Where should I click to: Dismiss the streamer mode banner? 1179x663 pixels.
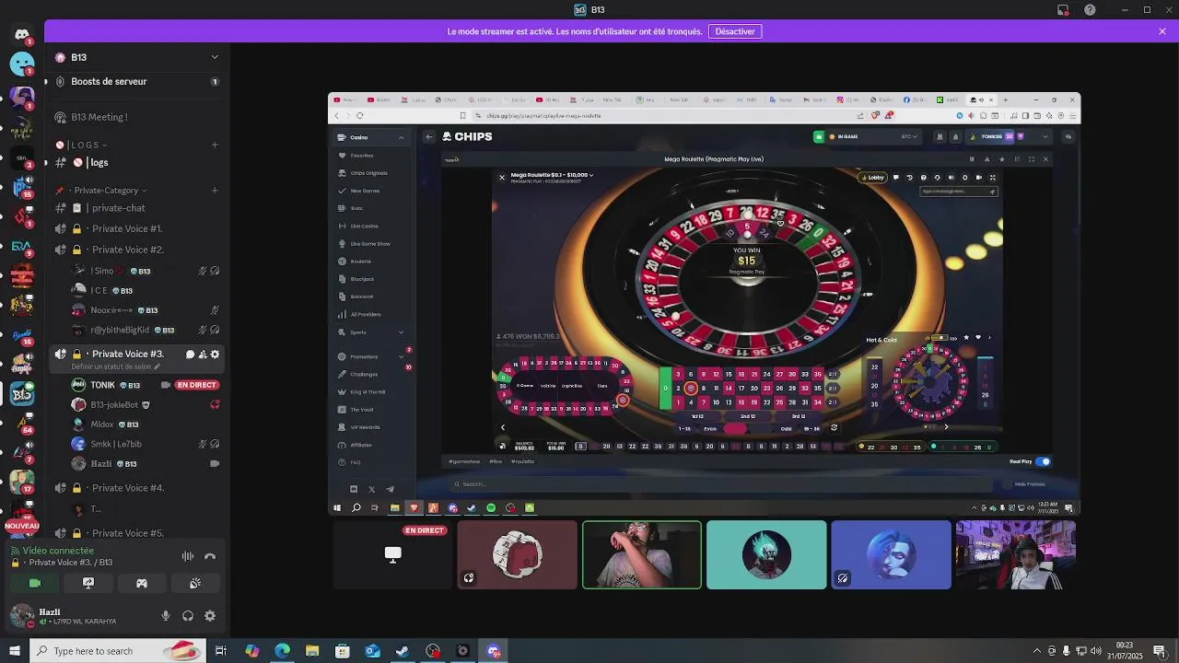tap(1162, 31)
